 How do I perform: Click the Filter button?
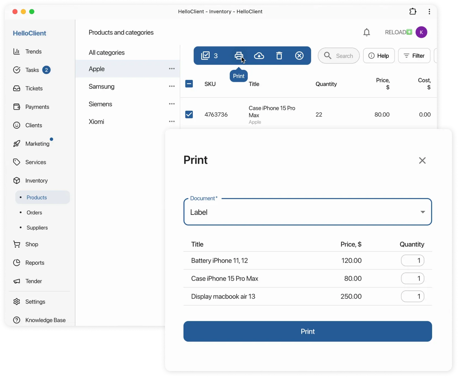point(414,56)
